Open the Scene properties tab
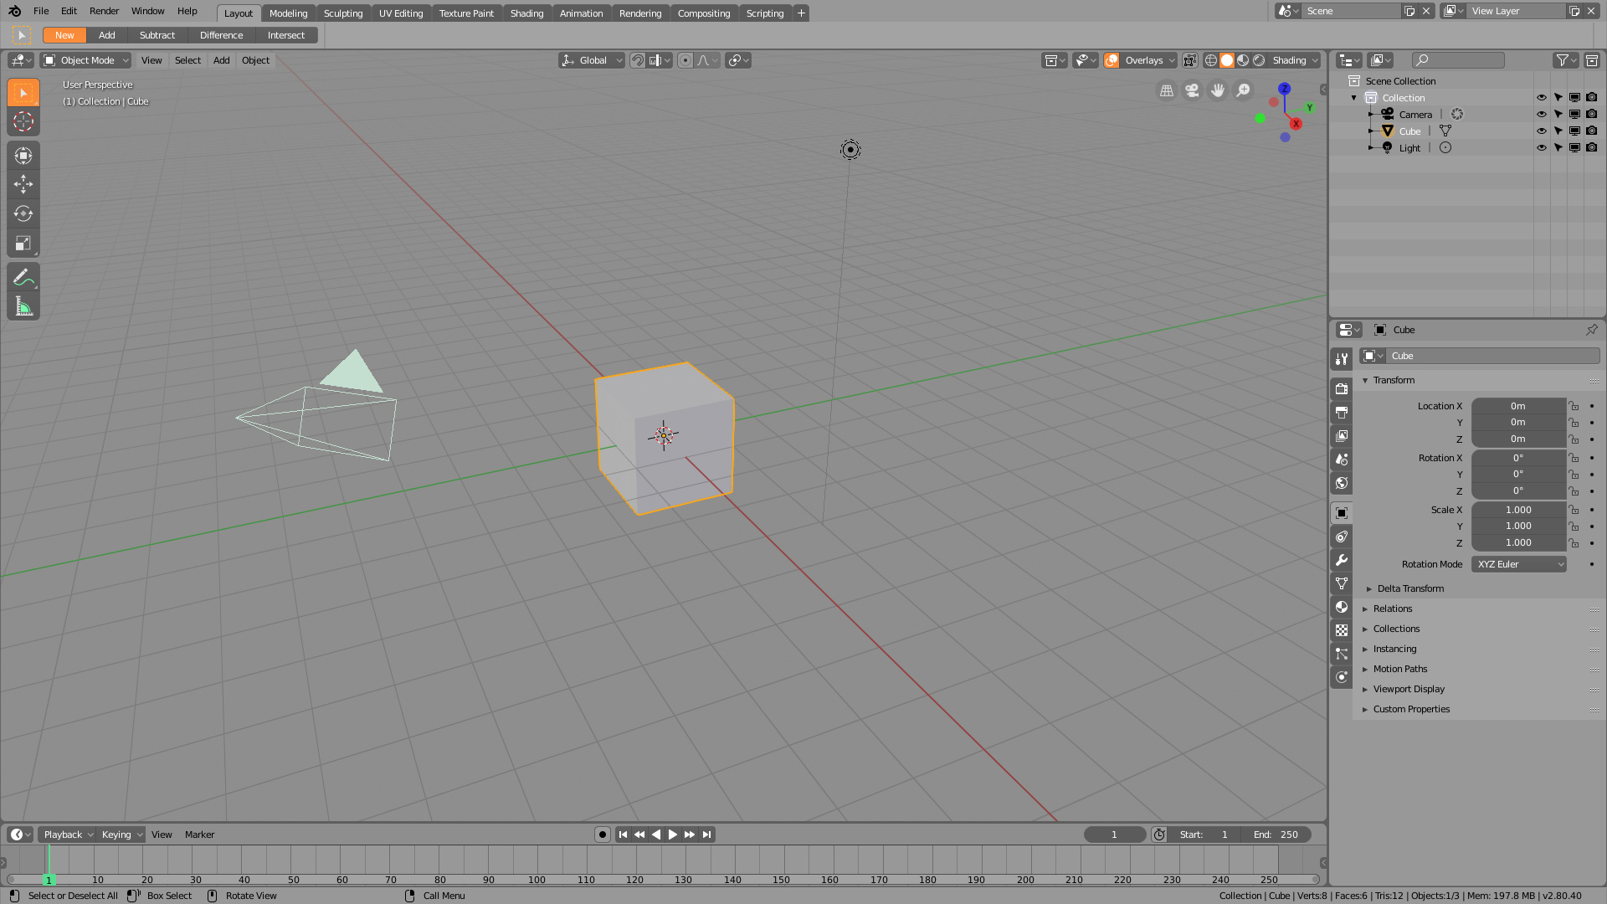Viewport: 1607px width, 904px height. point(1342,459)
